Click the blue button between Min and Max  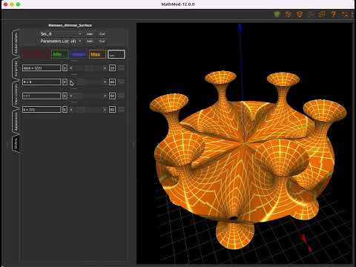[79, 54]
